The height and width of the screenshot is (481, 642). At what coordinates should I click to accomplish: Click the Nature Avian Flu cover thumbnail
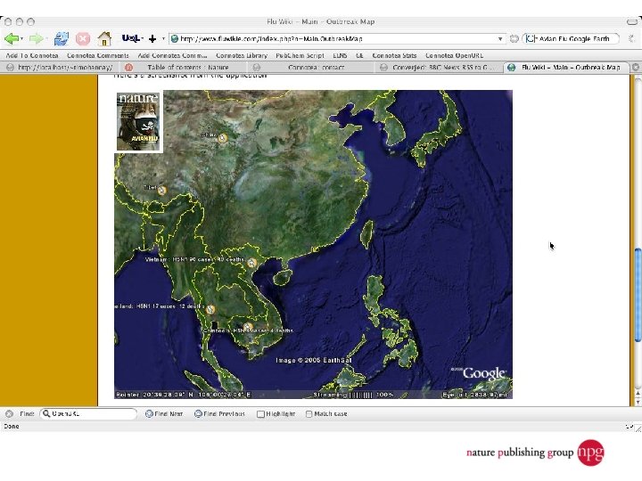point(138,121)
